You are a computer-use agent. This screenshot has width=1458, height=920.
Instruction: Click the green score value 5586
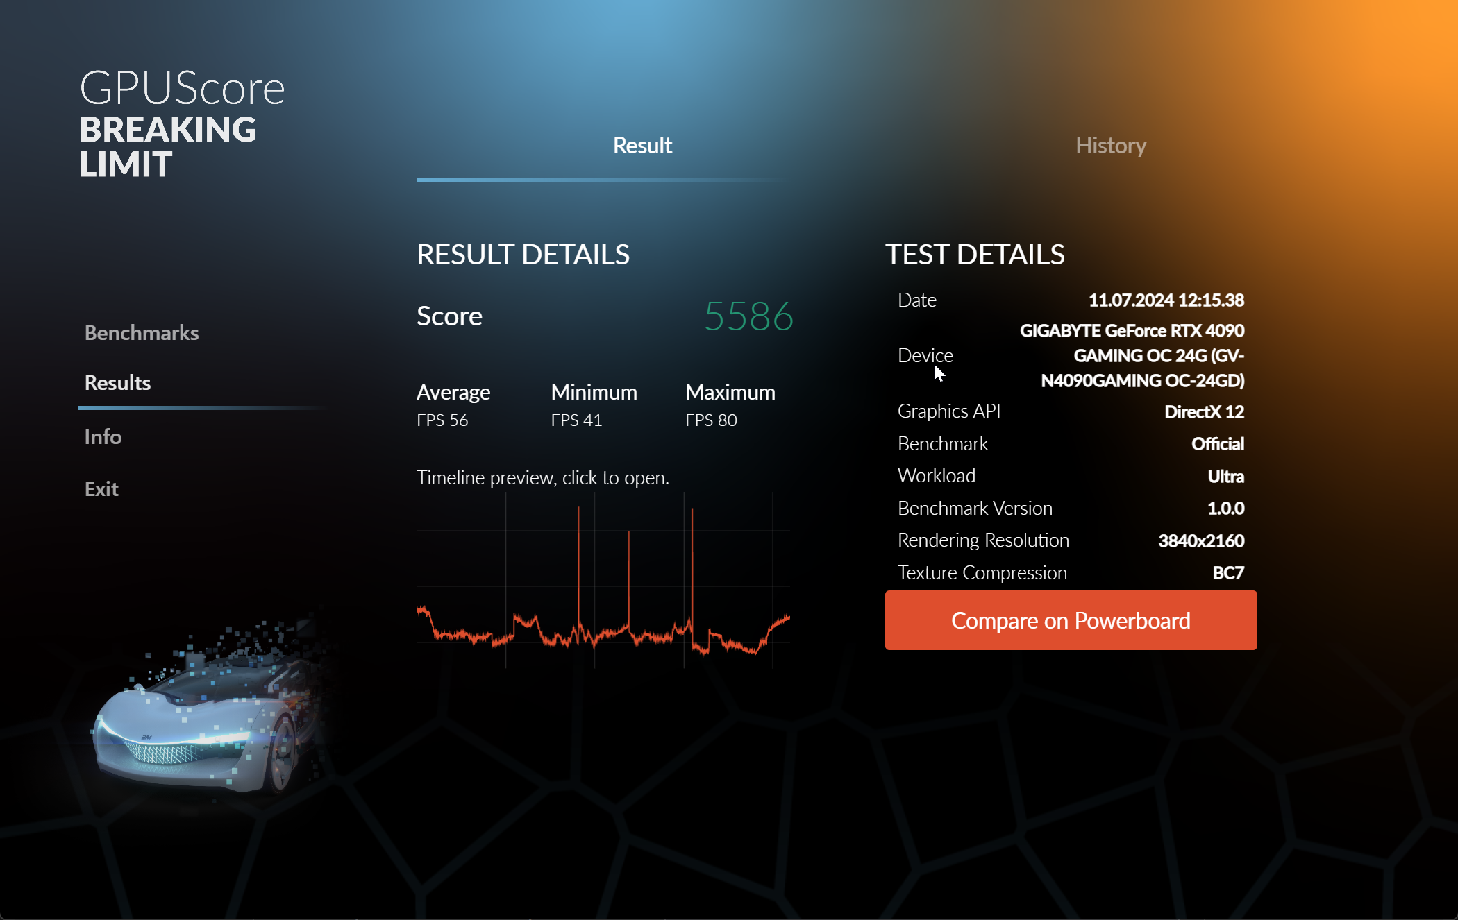[748, 316]
